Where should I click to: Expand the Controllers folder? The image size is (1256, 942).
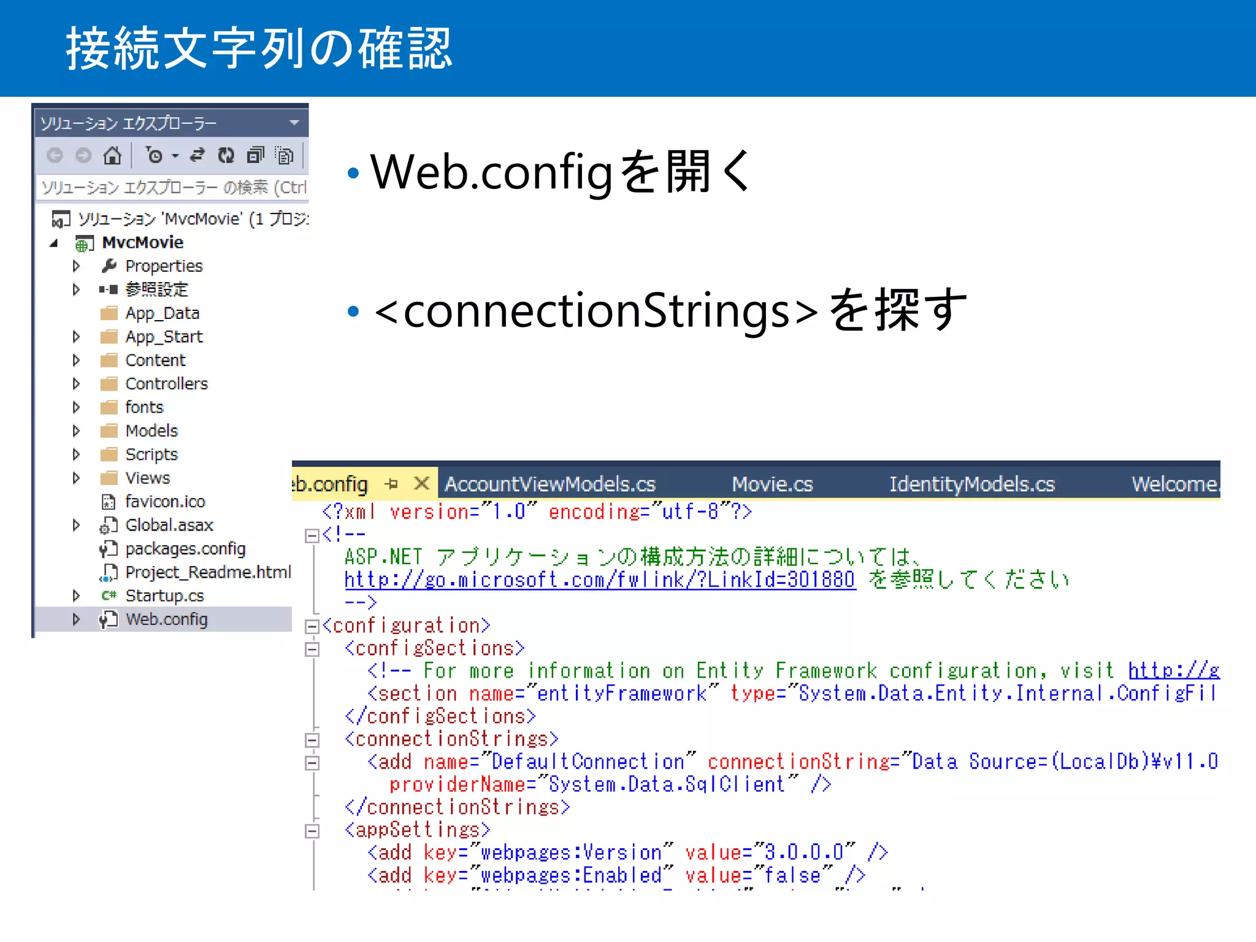pos(76,384)
